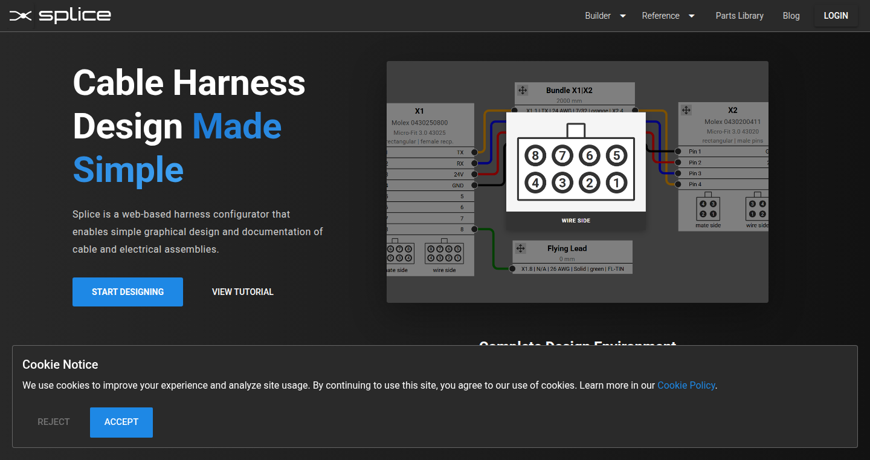Image resolution: width=870 pixels, height=460 pixels.
Task: Click the move handle icon on Bundle X1|X2
Action: tap(523, 91)
